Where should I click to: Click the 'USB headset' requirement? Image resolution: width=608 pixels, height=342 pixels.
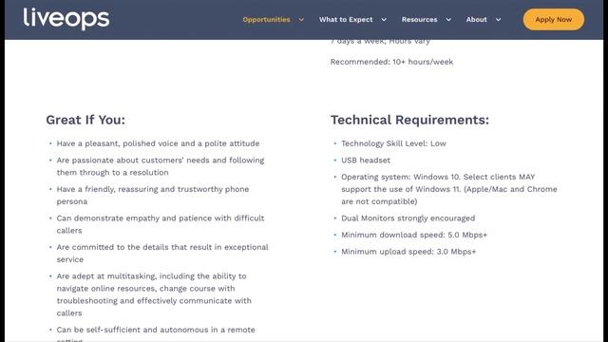coord(366,161)
